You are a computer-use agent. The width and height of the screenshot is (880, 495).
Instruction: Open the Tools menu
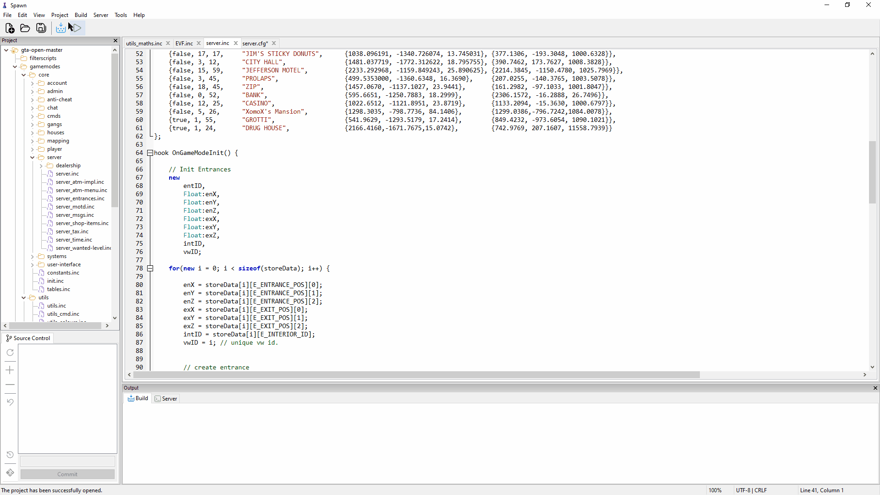point(121,15)
